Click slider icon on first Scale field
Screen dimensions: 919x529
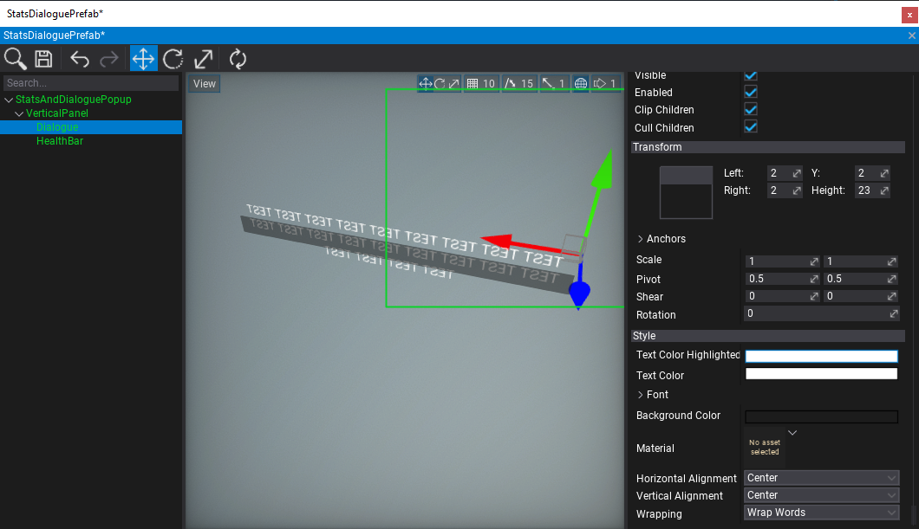point(814,261)
